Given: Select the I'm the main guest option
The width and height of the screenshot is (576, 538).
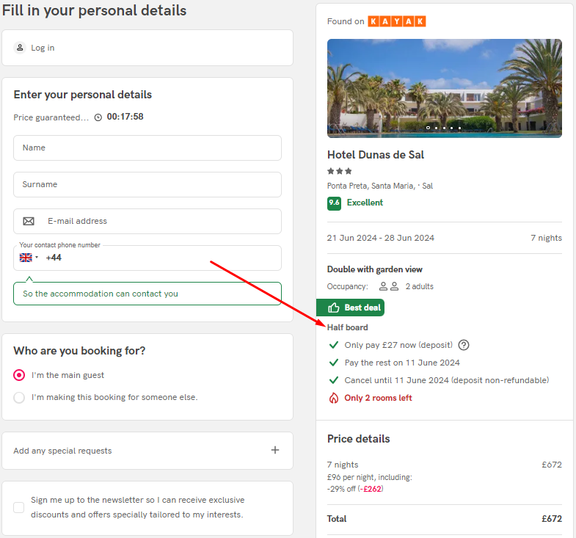Looking at the screenshot, I should coord(19,375).
